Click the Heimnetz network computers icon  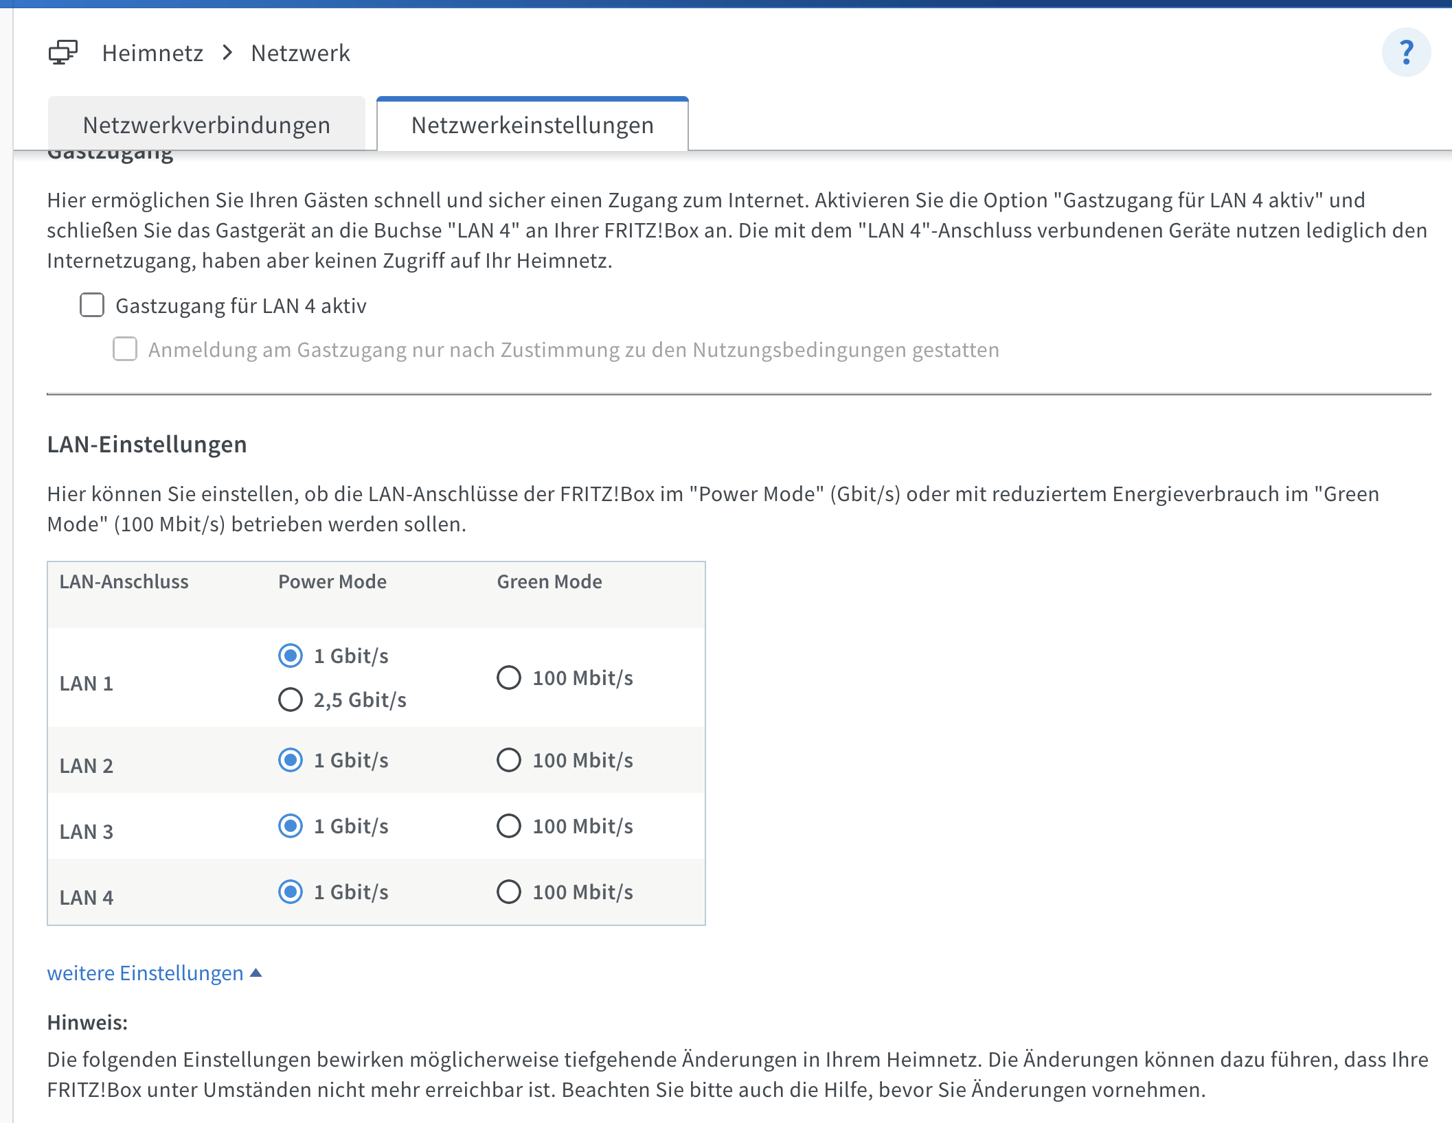63,52
